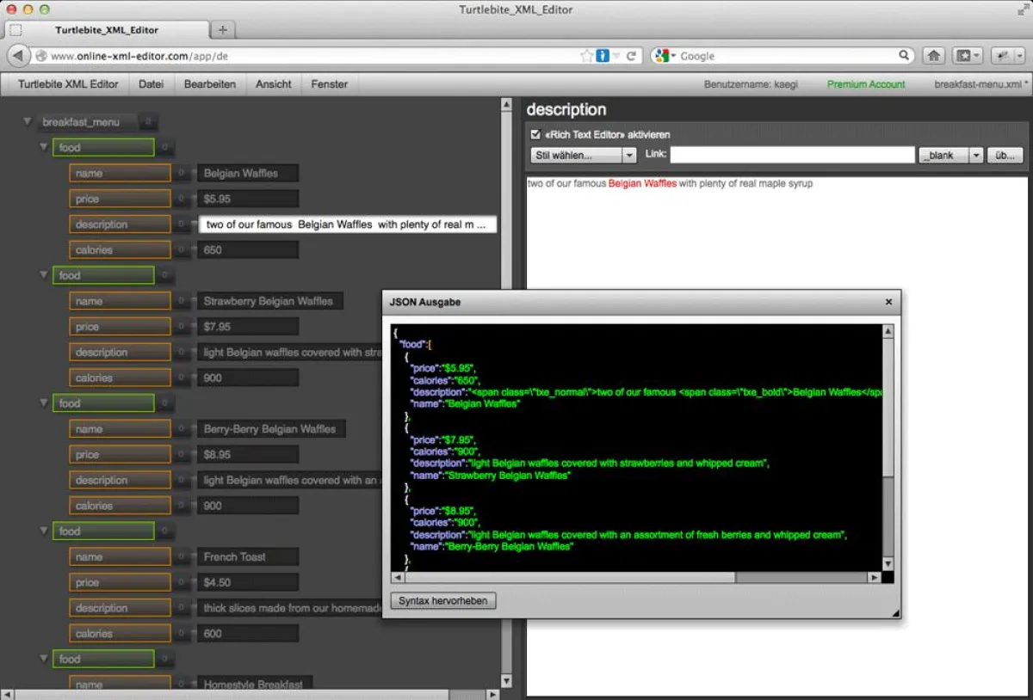The image size is (1033, 700).
Task: Click the reload page icon
Action: 631,55
